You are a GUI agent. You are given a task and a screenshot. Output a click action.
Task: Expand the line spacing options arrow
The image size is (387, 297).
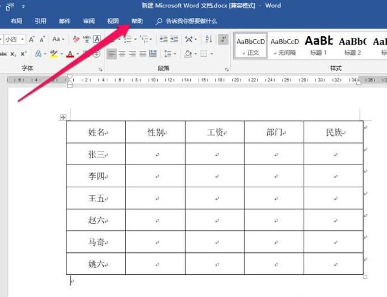tap(175, 54)
